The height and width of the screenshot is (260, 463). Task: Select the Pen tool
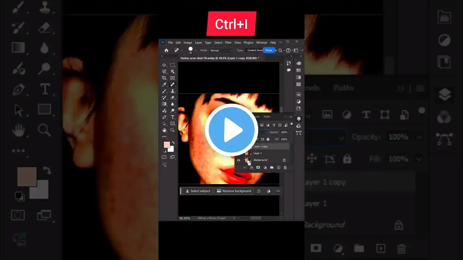(x=164, y=117)
